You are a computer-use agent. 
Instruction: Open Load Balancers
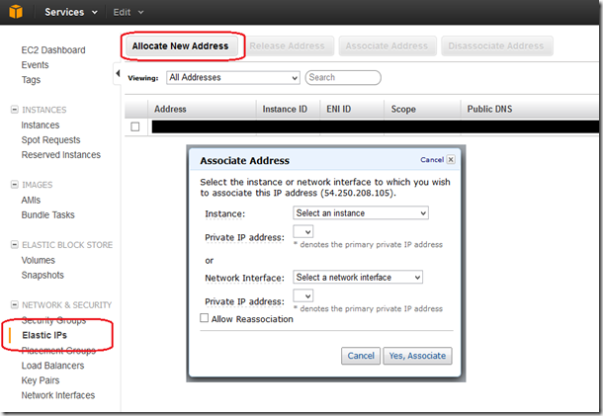pyautogui.click(x=52, y=366)
